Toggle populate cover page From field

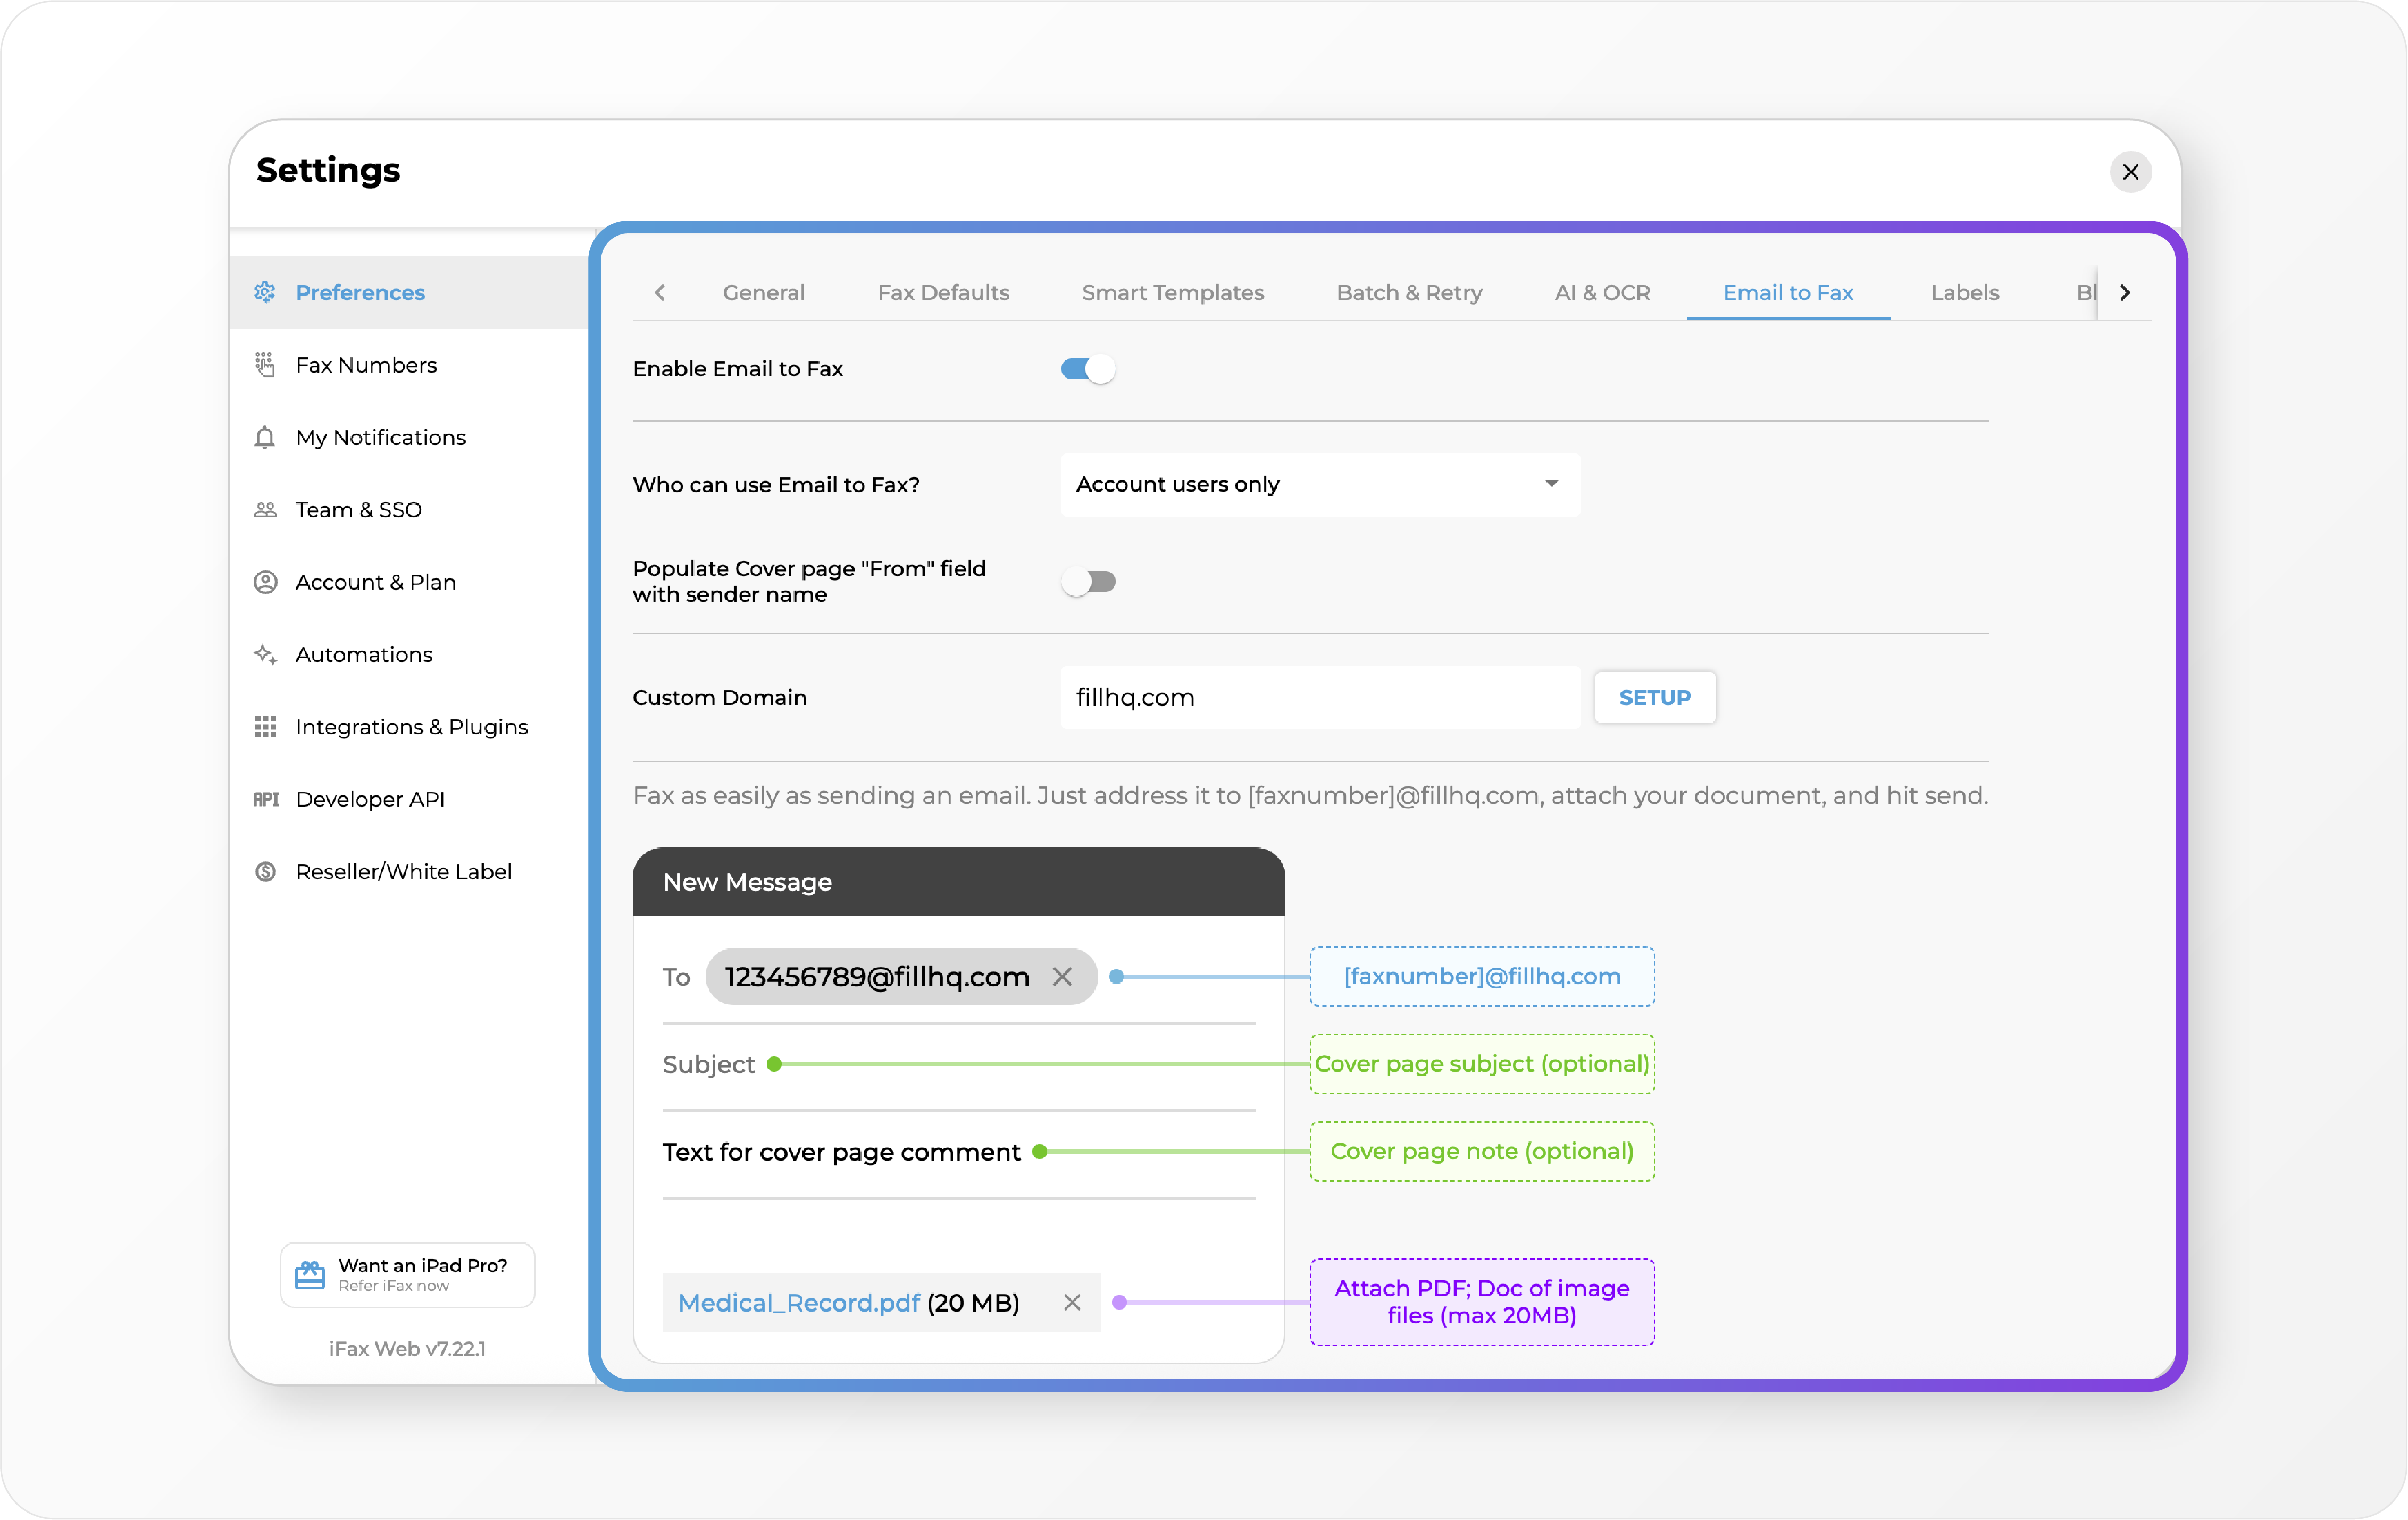coord(1088,582)
